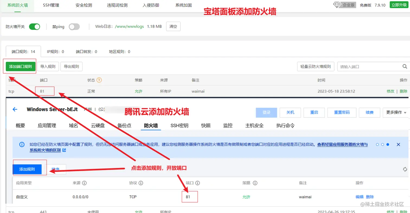Click the 状态 help question-mark icon
Screen dimensions: 410x213
coord(99,80)
